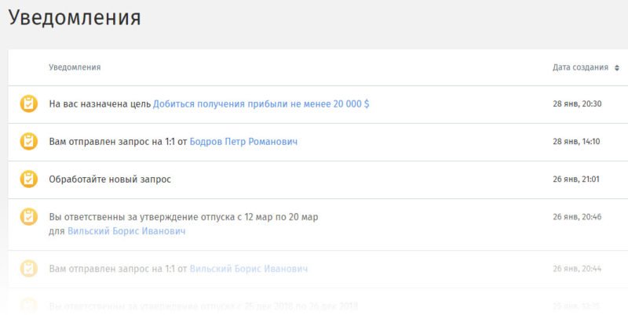The image size is (628, 315).
Task: Click the 'Уведомления' column header in the table
Action: pyautogui.click(x=75, y=67)
